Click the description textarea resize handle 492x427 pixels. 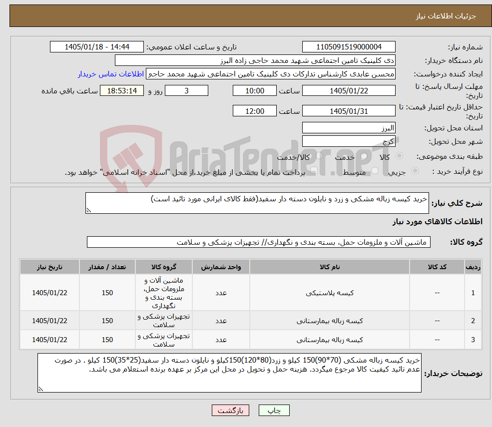click(88, 210)
